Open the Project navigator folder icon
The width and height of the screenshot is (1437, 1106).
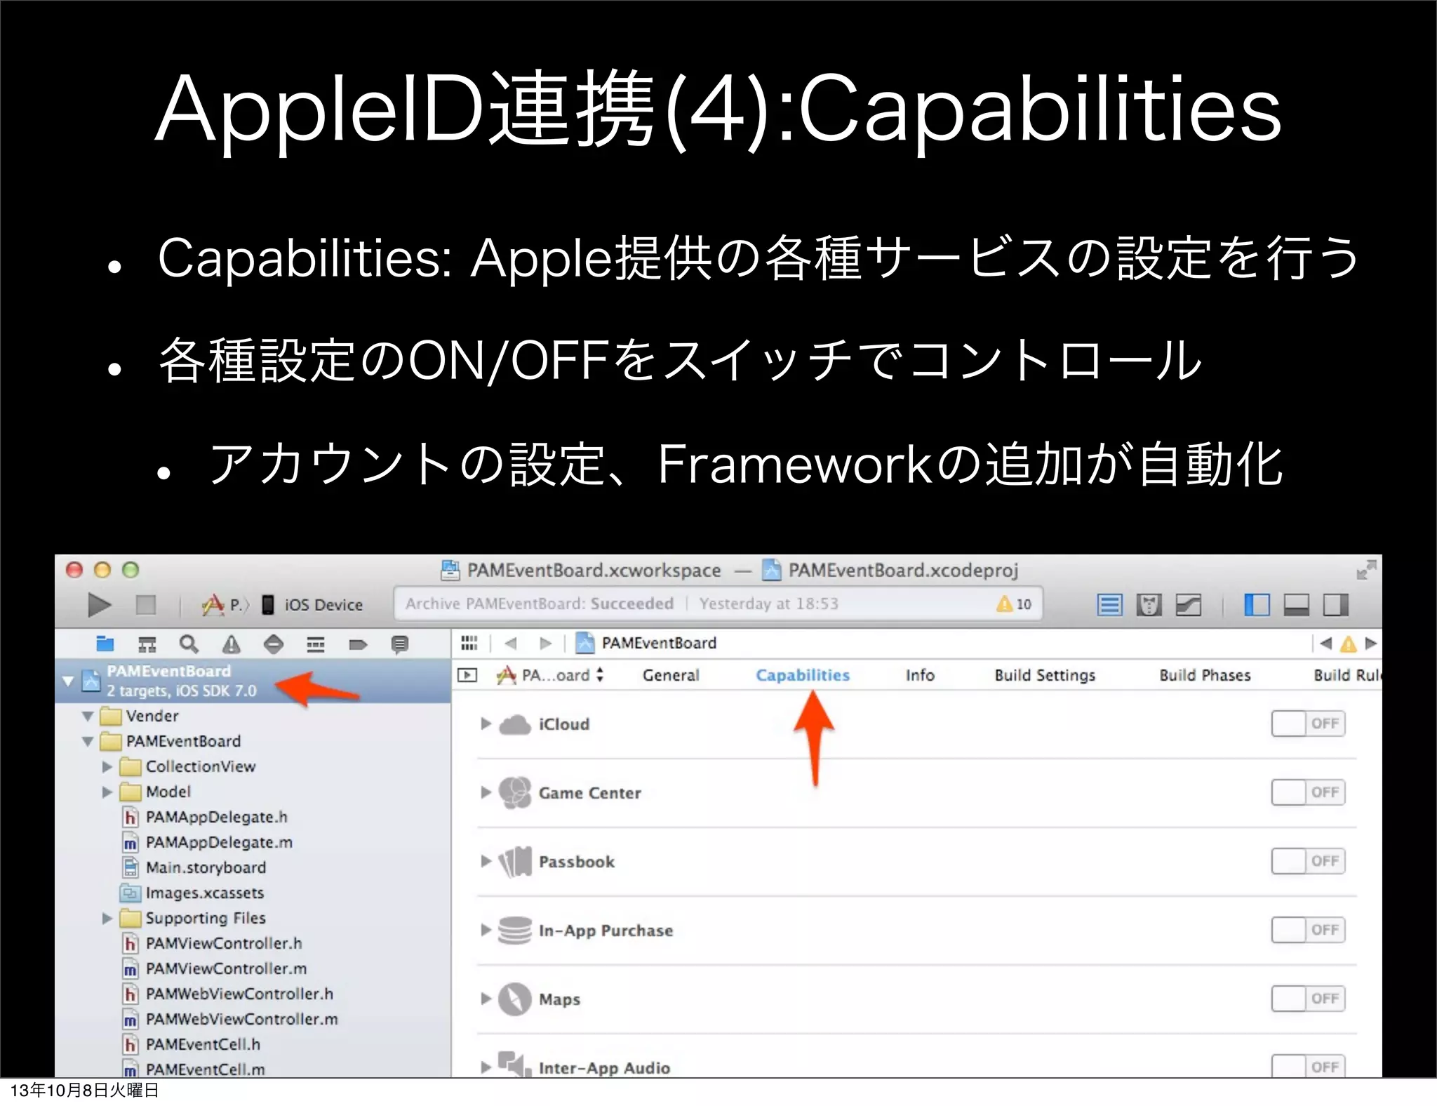tap(105, 644)
